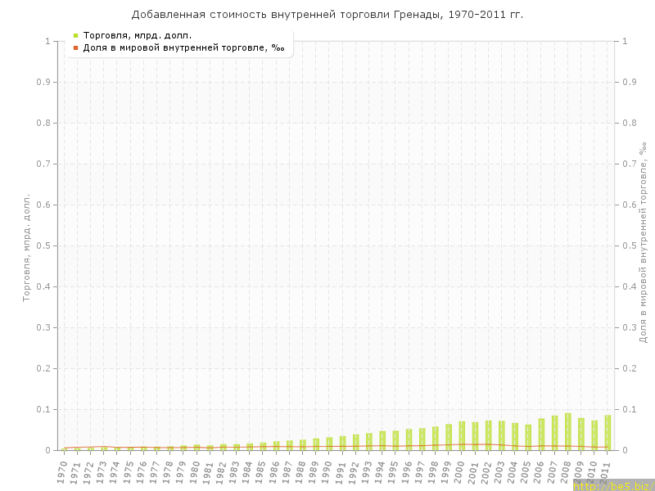Click the green legend color marker
This screenshot has height=491, width=655.
[x=75, y=35]
